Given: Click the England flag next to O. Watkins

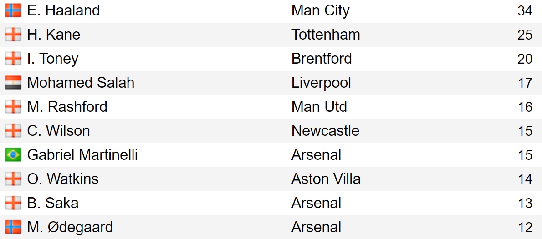Looking at the screenshot, I should tap(13, 179).
